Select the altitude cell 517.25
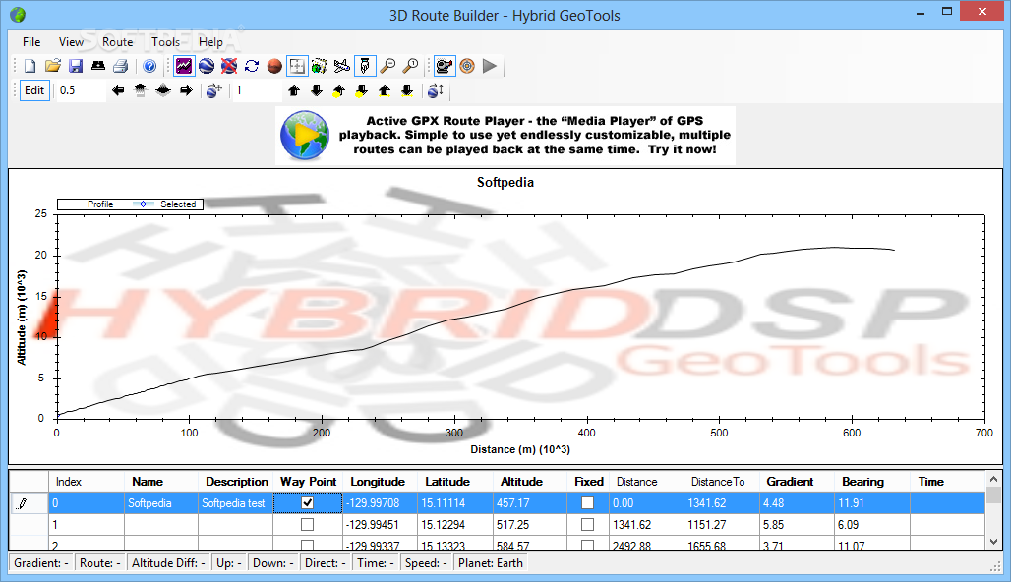Image resolution: width=1011 pixels, height=582 pixels. [529, 525]
